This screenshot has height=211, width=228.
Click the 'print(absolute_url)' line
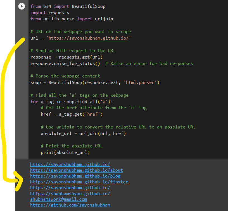click(x=65, y=152)
